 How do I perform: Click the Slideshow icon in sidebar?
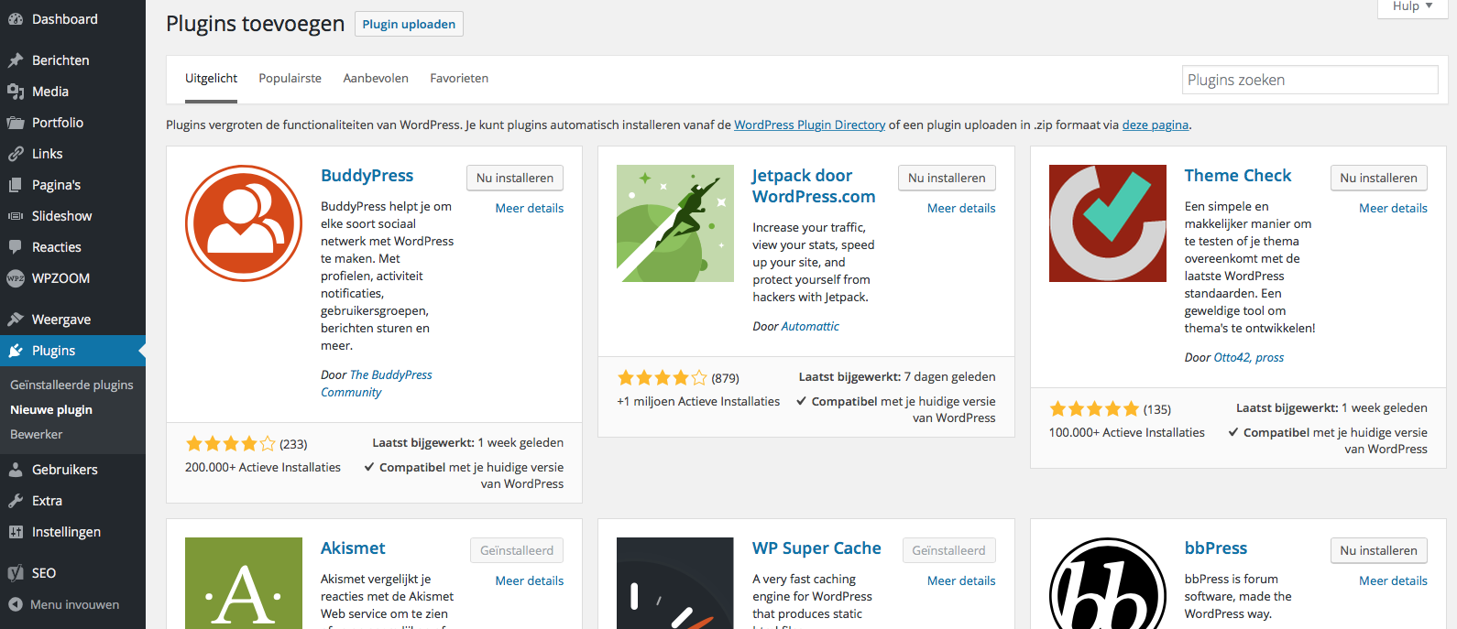pos(16,216)
